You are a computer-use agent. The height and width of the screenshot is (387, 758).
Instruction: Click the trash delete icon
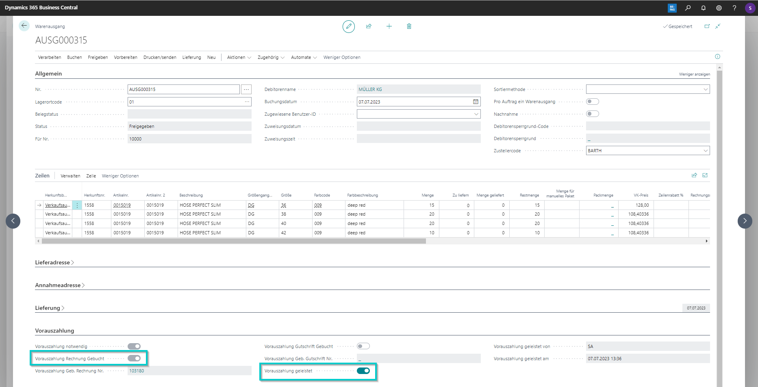pos(409,26)
